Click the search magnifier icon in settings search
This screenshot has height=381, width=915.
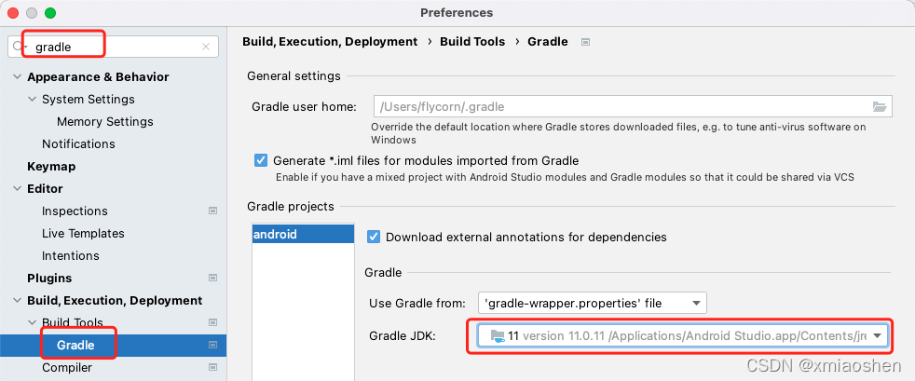click(18, 47)
